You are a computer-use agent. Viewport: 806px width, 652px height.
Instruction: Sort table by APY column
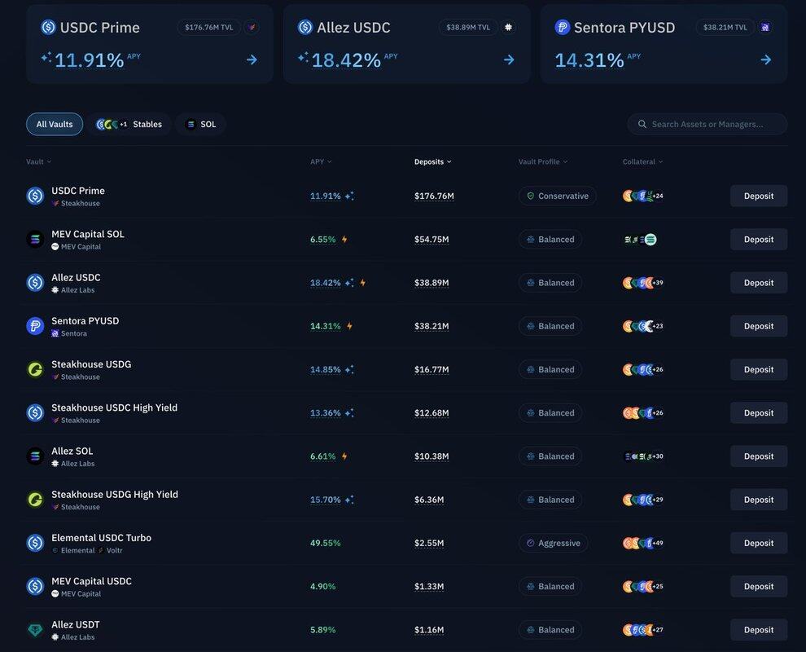coord(321,161)
